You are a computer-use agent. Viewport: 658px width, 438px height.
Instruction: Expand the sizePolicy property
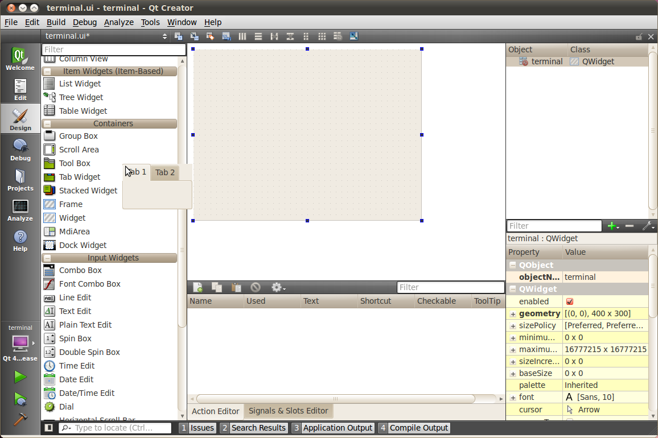(x=513, y=326)
